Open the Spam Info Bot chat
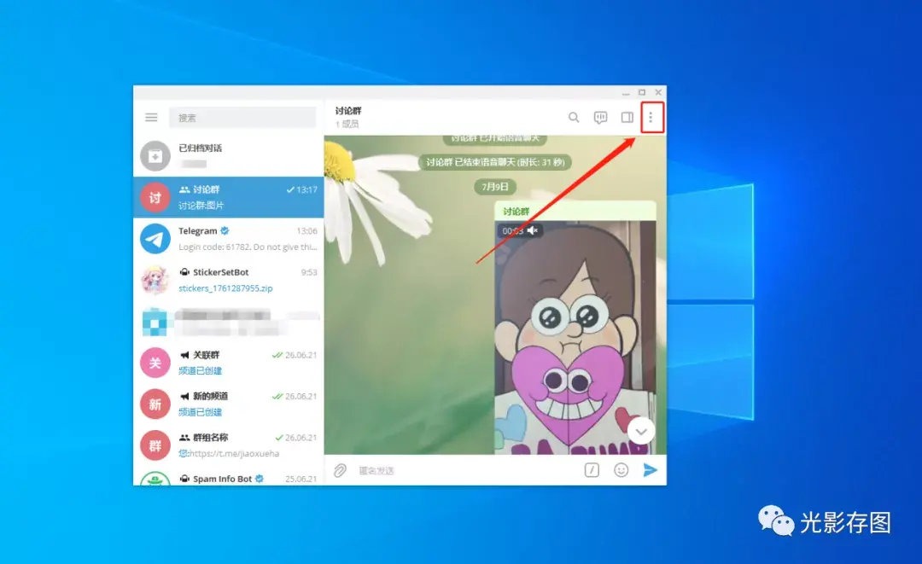The image size is (922, 564). [228, 476]
